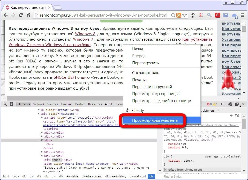Click the DevTools inspect magnifier icon
This screenshot has width=248, height=180.
point(5,104)
